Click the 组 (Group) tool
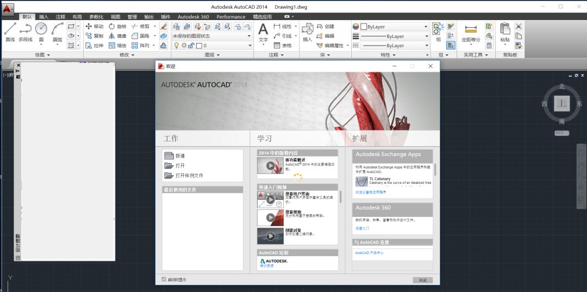 [x=438, y=33]
